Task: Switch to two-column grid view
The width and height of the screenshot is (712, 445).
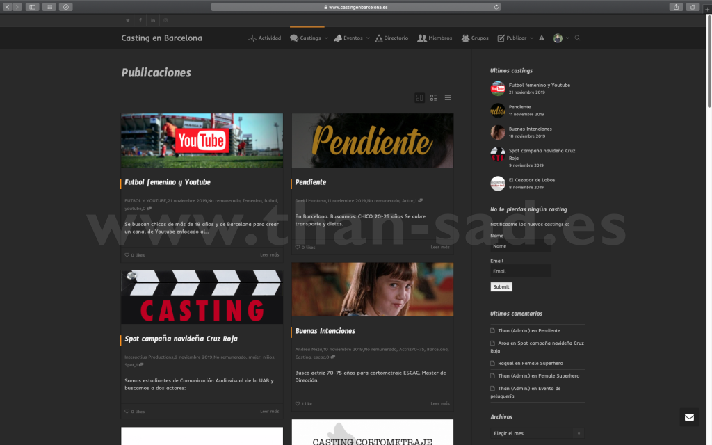Action: coord(419,97)
